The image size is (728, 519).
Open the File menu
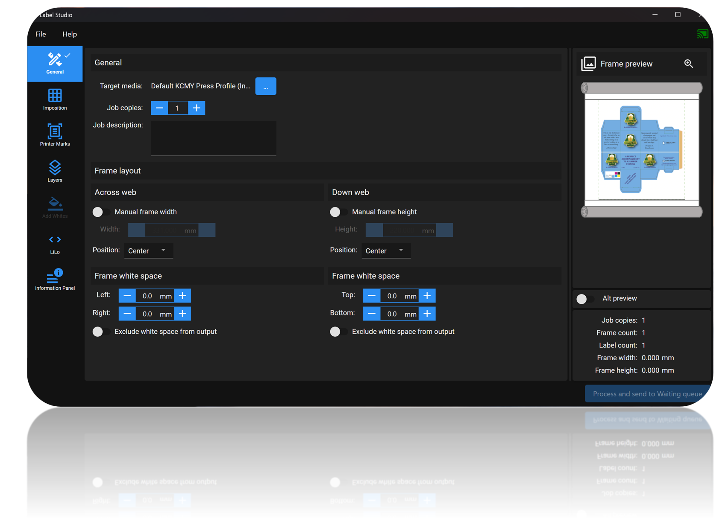tap(41, 34)
